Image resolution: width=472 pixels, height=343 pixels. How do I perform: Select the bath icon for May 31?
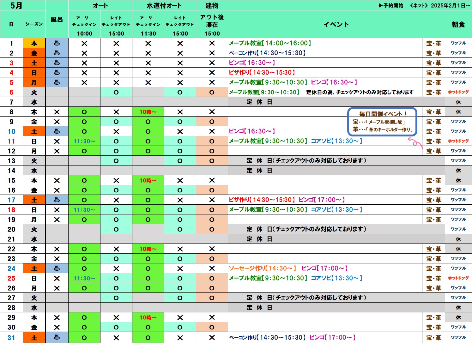click(x=57, y=337)
